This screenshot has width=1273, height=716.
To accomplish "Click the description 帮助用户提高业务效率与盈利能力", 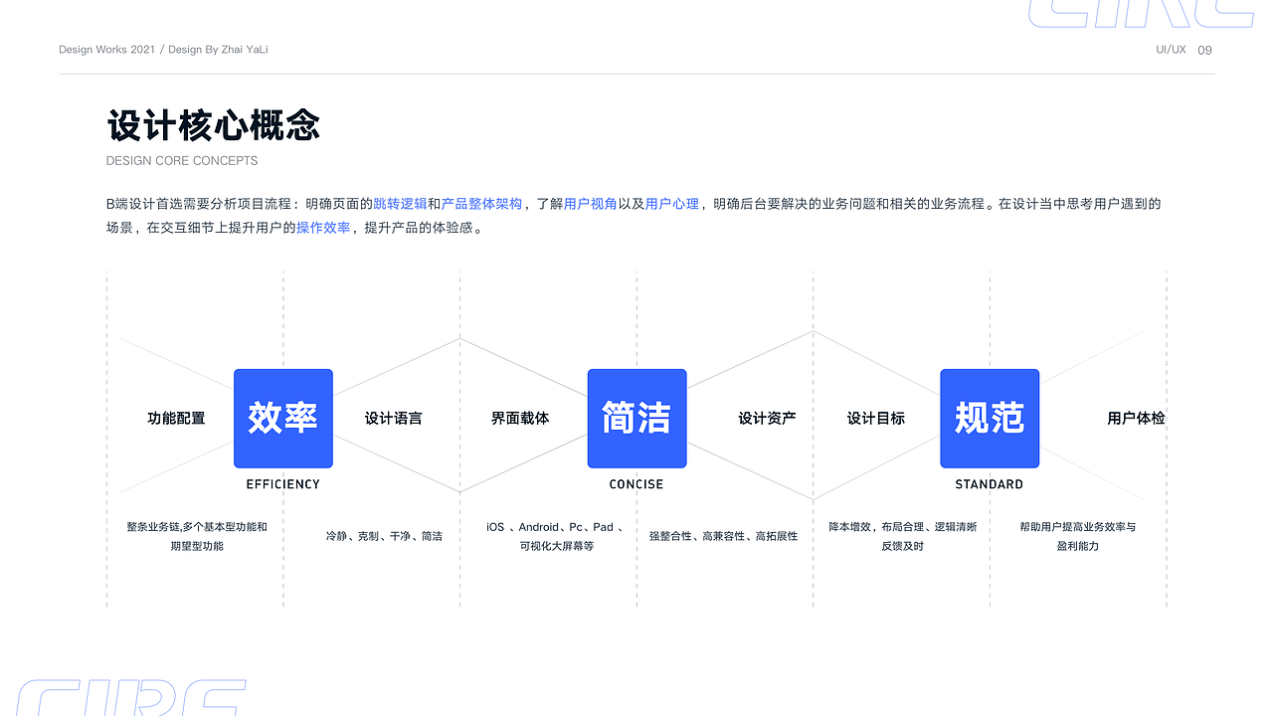I will [1078, 536].
